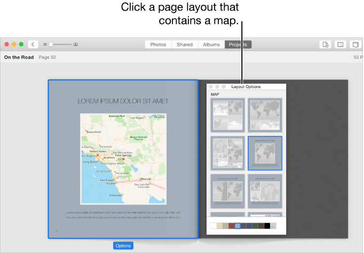The width and height of the screenshot is (364, 253).
Task: Open the Albums tab
Action: (211, 44)
